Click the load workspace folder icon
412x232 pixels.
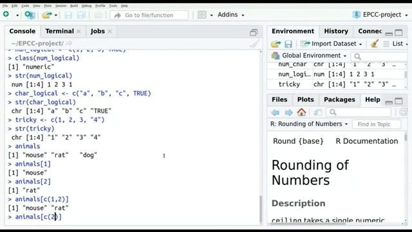(276, 44)
